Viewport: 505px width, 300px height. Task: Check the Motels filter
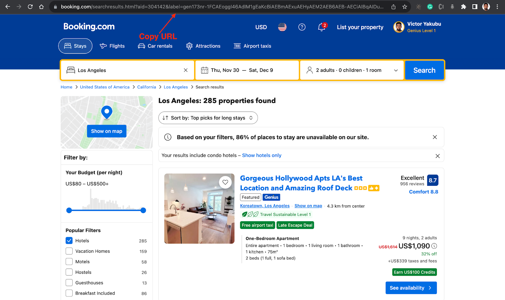coord(69,262)
